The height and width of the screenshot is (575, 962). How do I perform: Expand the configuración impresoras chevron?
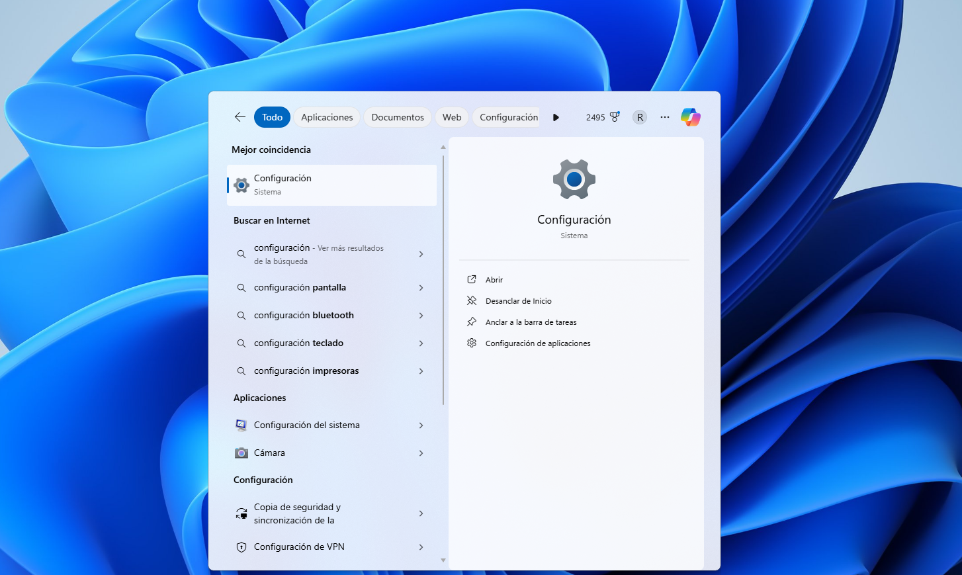(421, 371)
